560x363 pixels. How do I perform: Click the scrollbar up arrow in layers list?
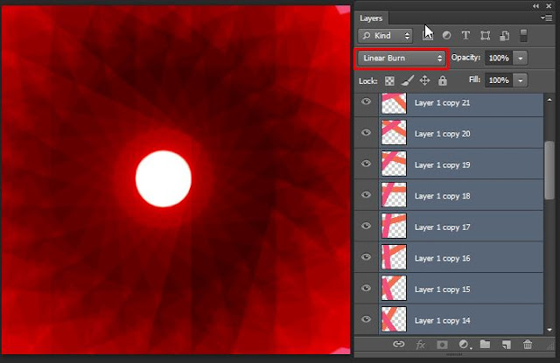pos(549,100)
